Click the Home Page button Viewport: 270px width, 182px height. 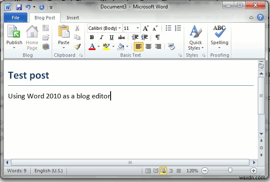[x=32, y=37]
